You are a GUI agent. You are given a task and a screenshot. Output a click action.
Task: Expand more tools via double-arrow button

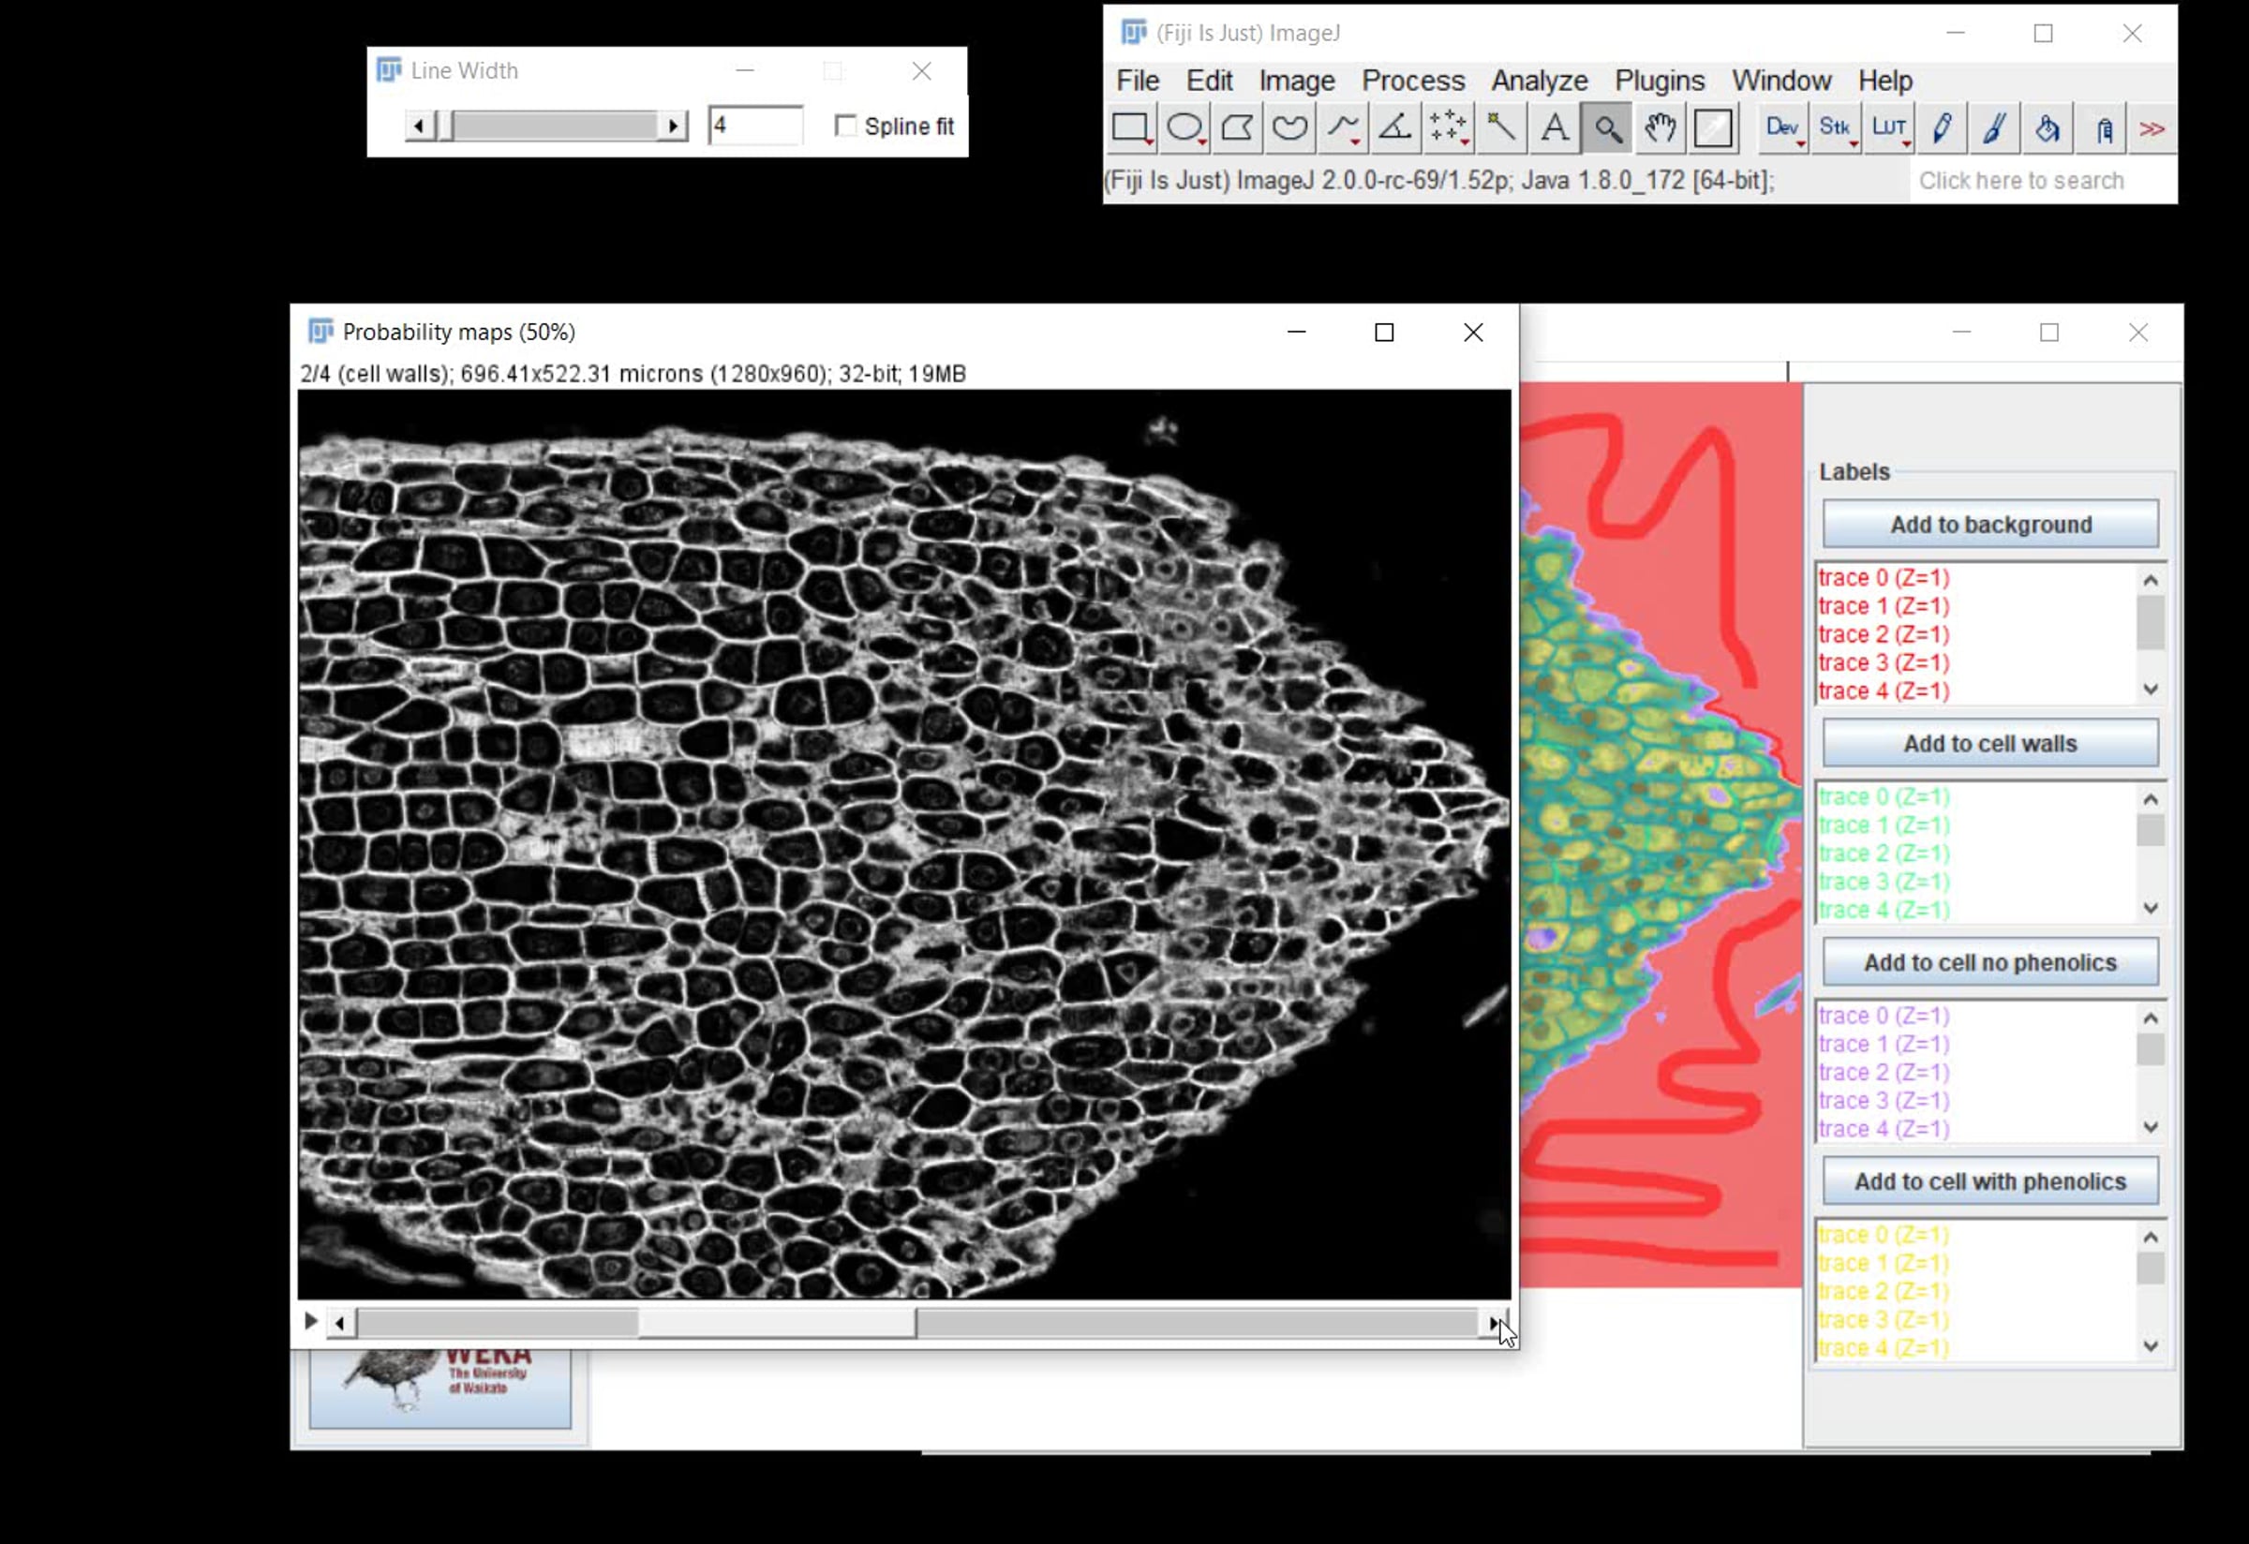point(2152,128)
